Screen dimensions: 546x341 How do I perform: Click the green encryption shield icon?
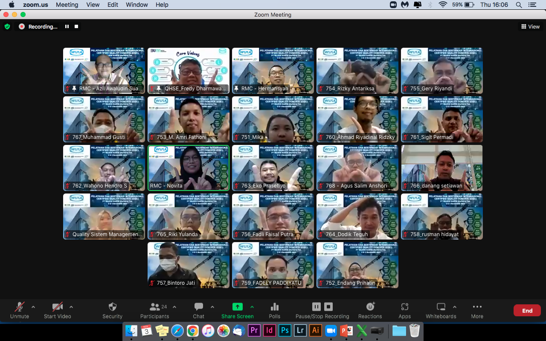point(7,26)
